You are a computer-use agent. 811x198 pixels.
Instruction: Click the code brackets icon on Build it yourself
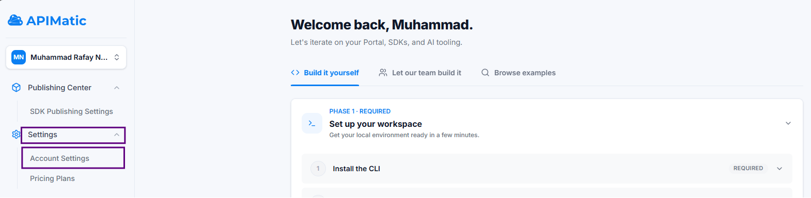295,73
